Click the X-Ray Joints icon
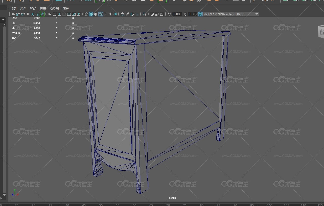This screenshot has width=324, height=206. [161, 14]
